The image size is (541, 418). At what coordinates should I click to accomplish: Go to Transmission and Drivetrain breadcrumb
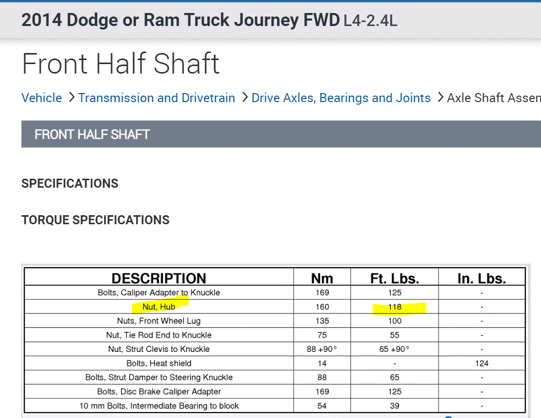pyautogui.click(x=156, y=98)
